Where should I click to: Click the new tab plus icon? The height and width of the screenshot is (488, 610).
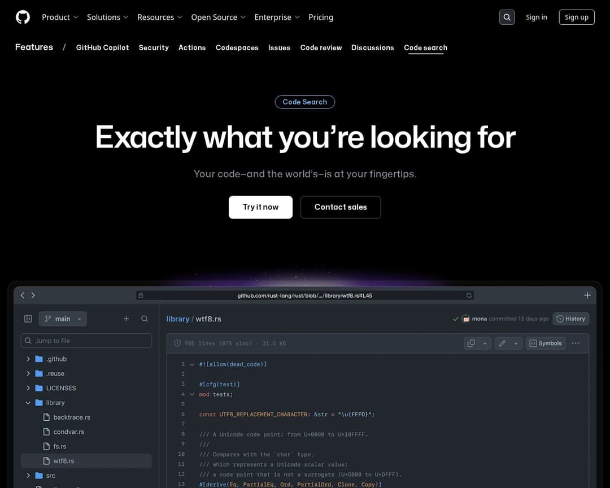(587, 295)
